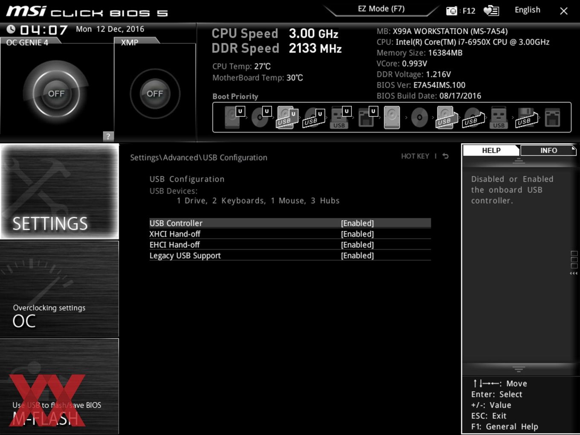This screenshot has width=580, height=435.
Task: Select the legacy USB hard disk boot icon
Action: [446, 117]
